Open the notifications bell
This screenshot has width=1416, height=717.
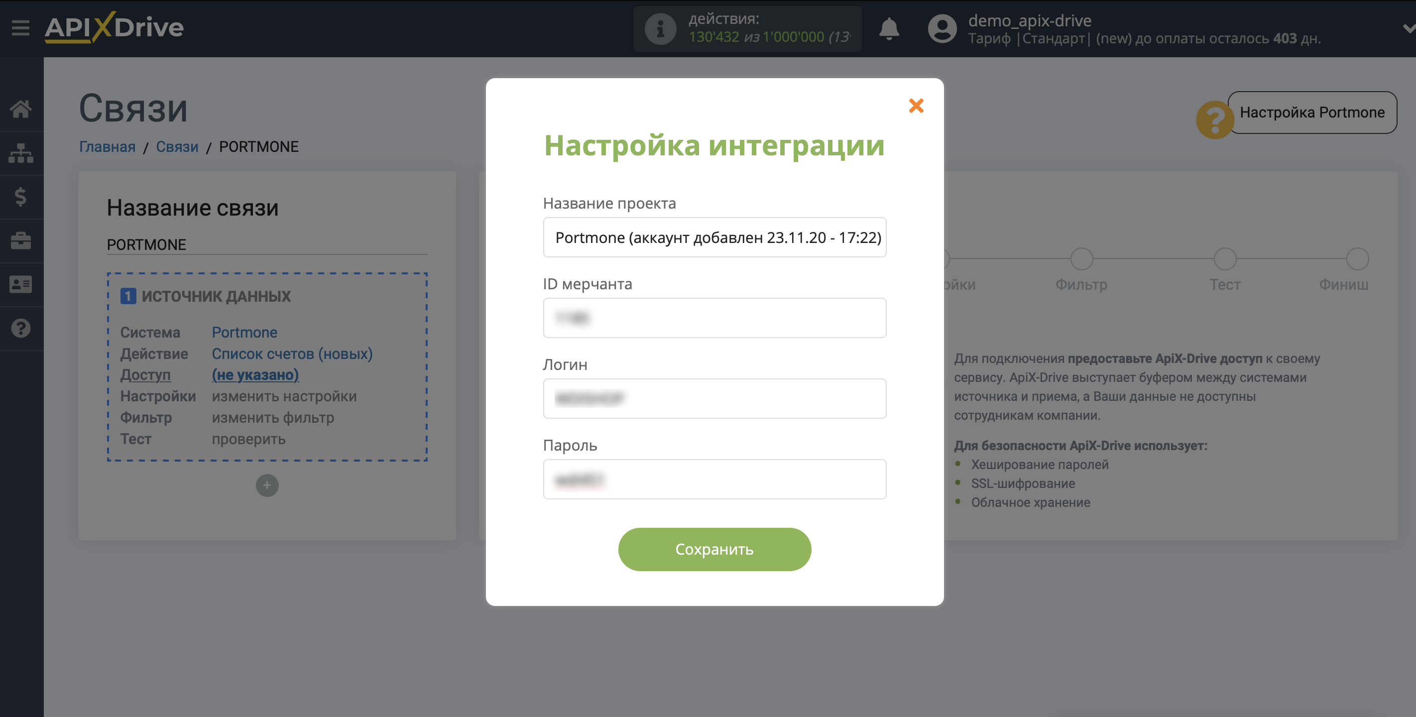click(x=889, y=28)
